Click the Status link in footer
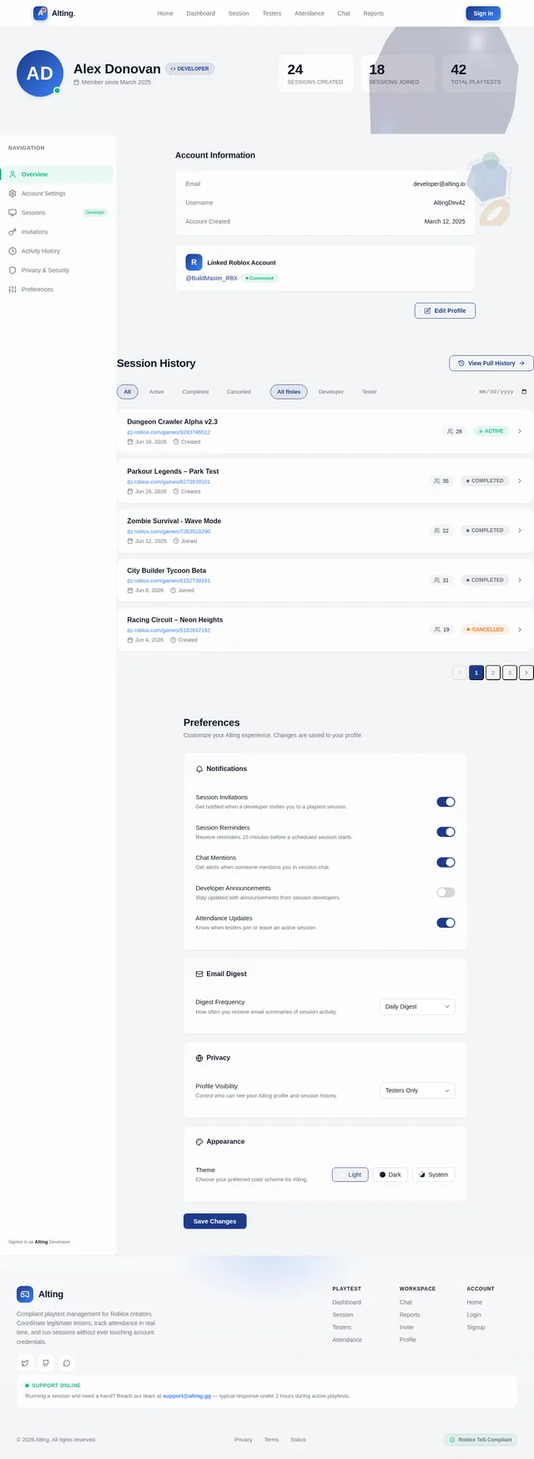This screenshot has width=534, height=1459. coord(298,1440)
